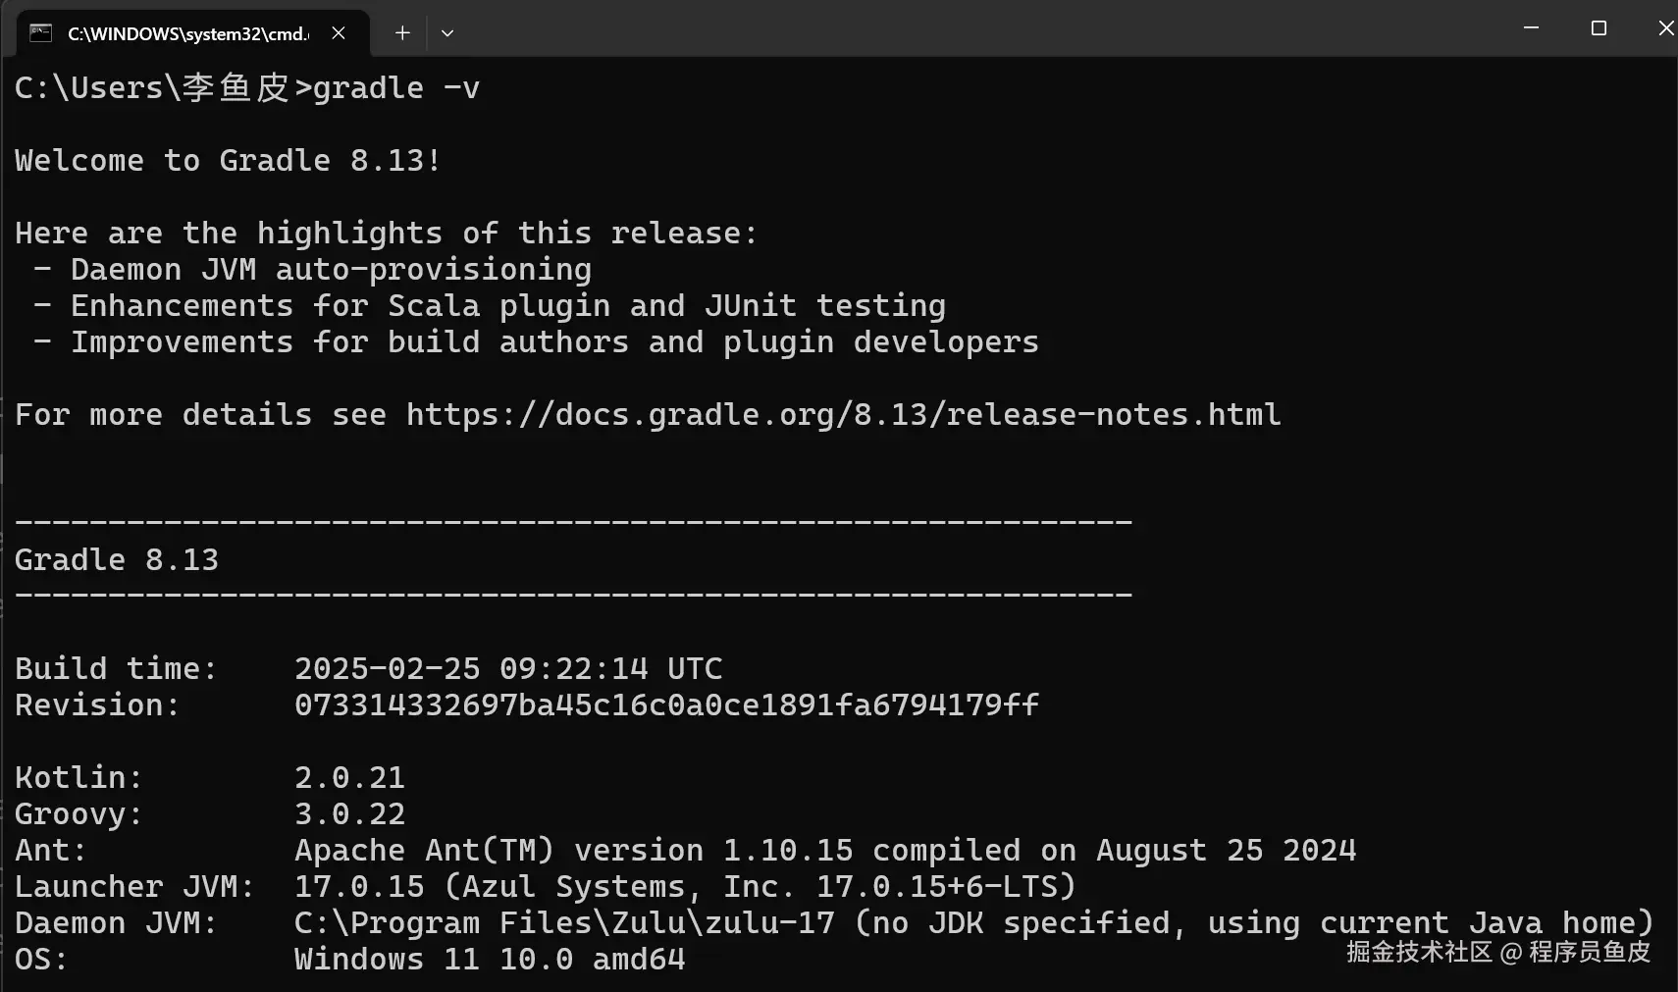The width and height of the screenshot is (1678, 992).
Task: Click the 'Gradle 8.13' heading between dashed lines
Action: pos(117,560)
